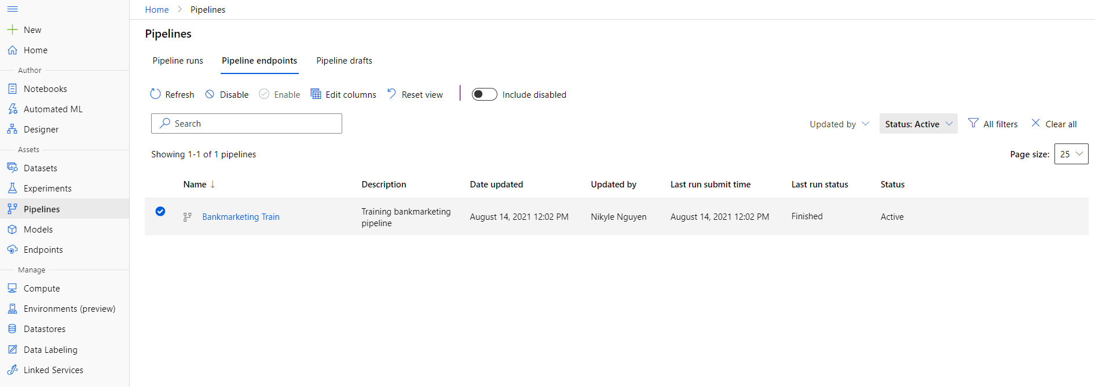
Task: Click the Enable checkmark icon
Action: 264,94
